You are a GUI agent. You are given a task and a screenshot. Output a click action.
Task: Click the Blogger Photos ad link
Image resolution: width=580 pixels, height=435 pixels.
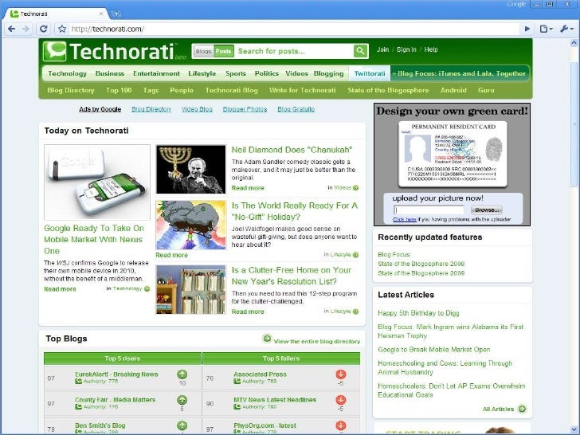click(245, 109)
